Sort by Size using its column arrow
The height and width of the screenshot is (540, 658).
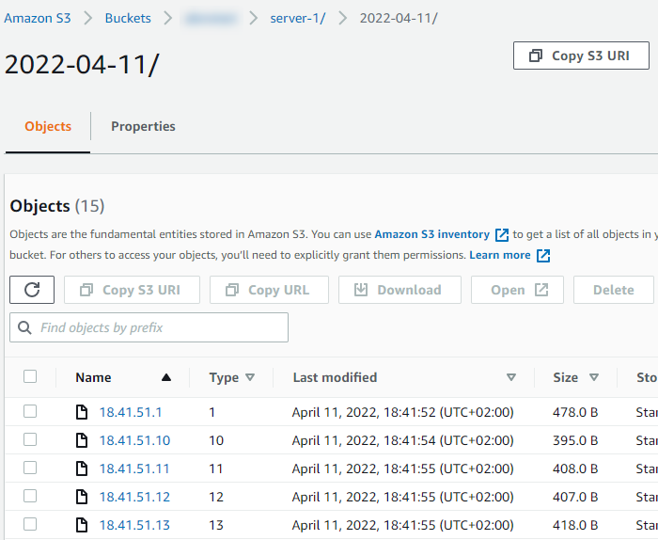click(594, 377)
